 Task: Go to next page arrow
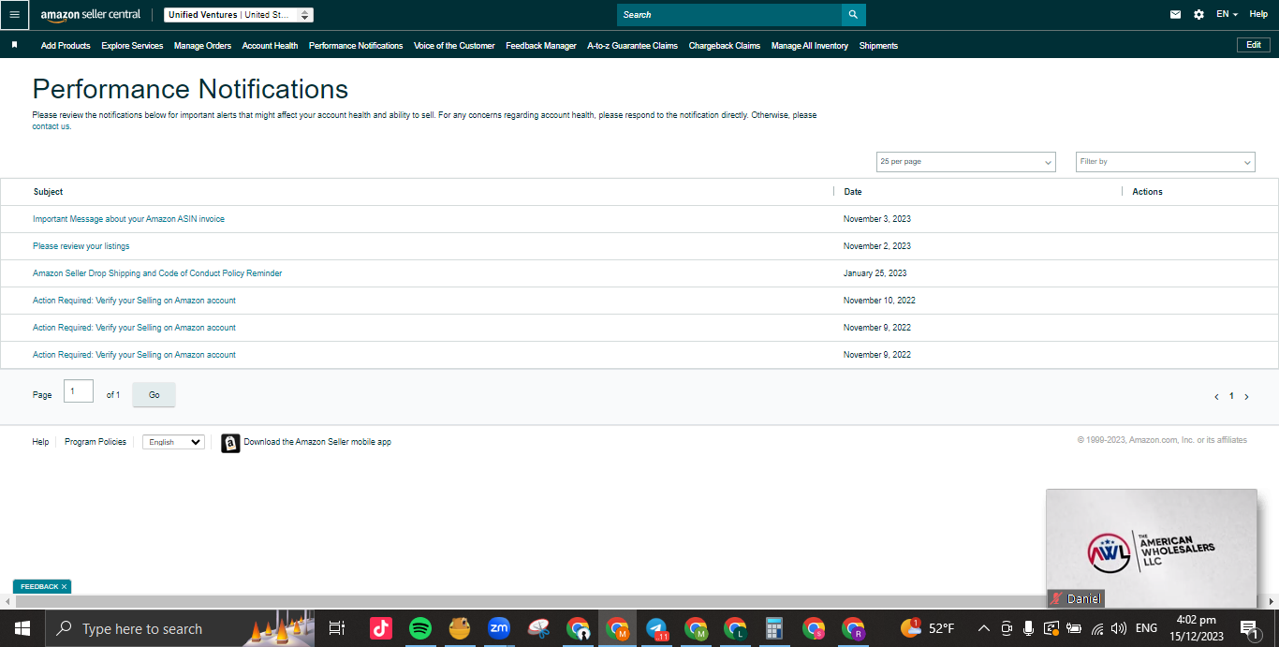click(x=1246, y=397)
